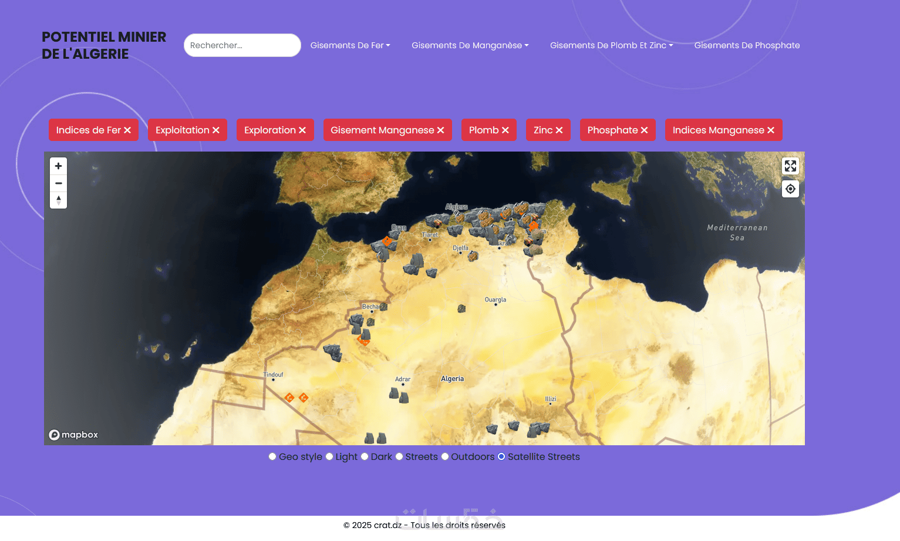Image resolution: width=900 pixels, height=541 pixels.
Task: Zoom in on the map
Action: point(58,166)
